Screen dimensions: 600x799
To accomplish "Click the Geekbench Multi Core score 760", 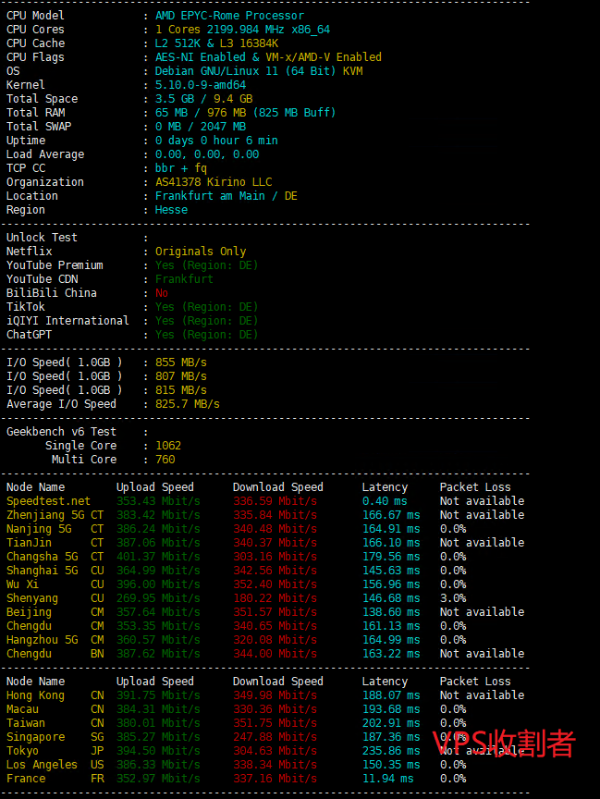I will (x=165, y=460).
